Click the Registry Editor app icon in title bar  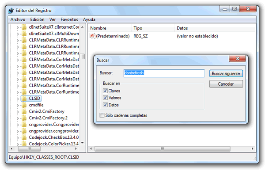11,11
